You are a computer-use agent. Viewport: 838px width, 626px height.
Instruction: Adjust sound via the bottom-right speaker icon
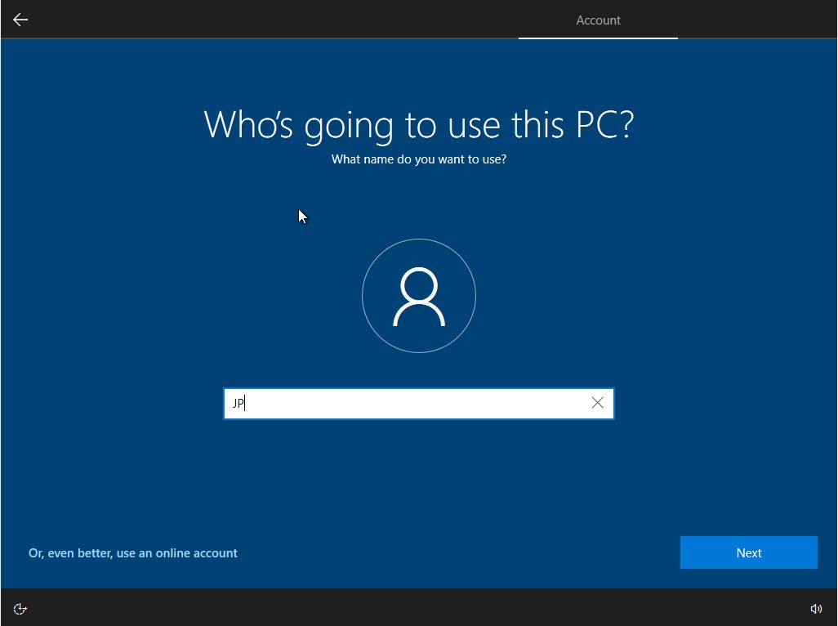[x=816, y=608]
